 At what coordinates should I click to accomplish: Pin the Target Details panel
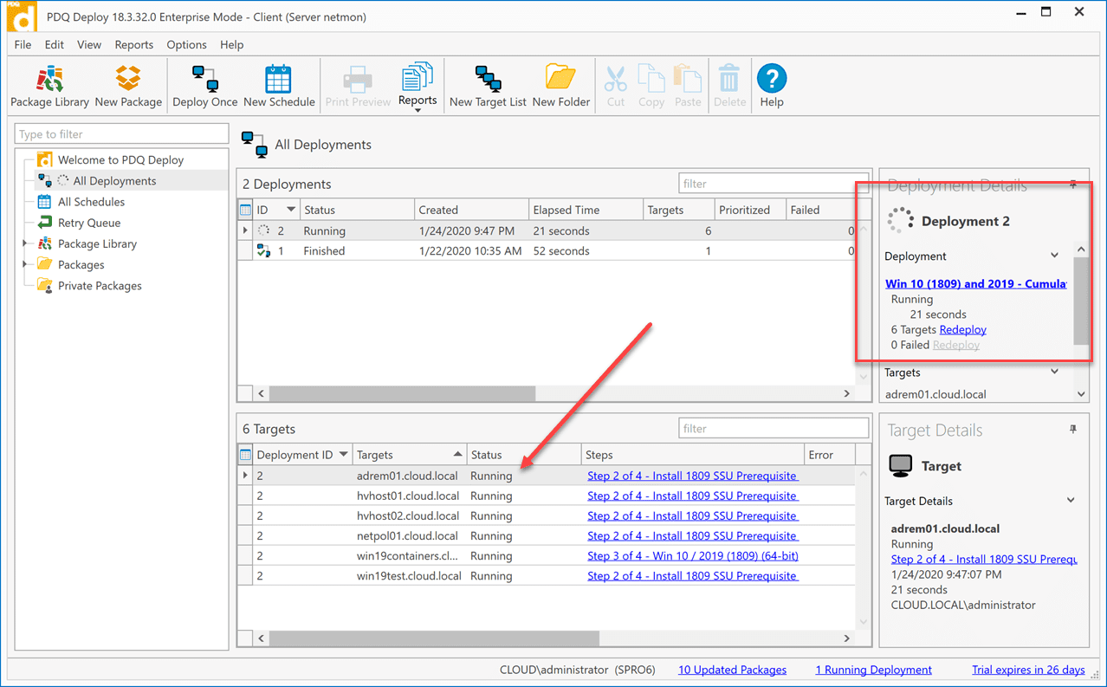(x=1073, y=430)
